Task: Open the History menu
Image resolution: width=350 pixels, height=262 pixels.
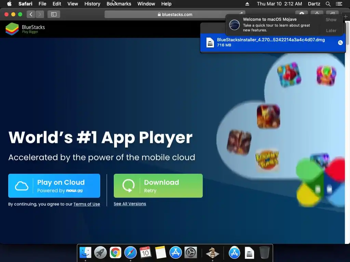Action: coord(92,4)
